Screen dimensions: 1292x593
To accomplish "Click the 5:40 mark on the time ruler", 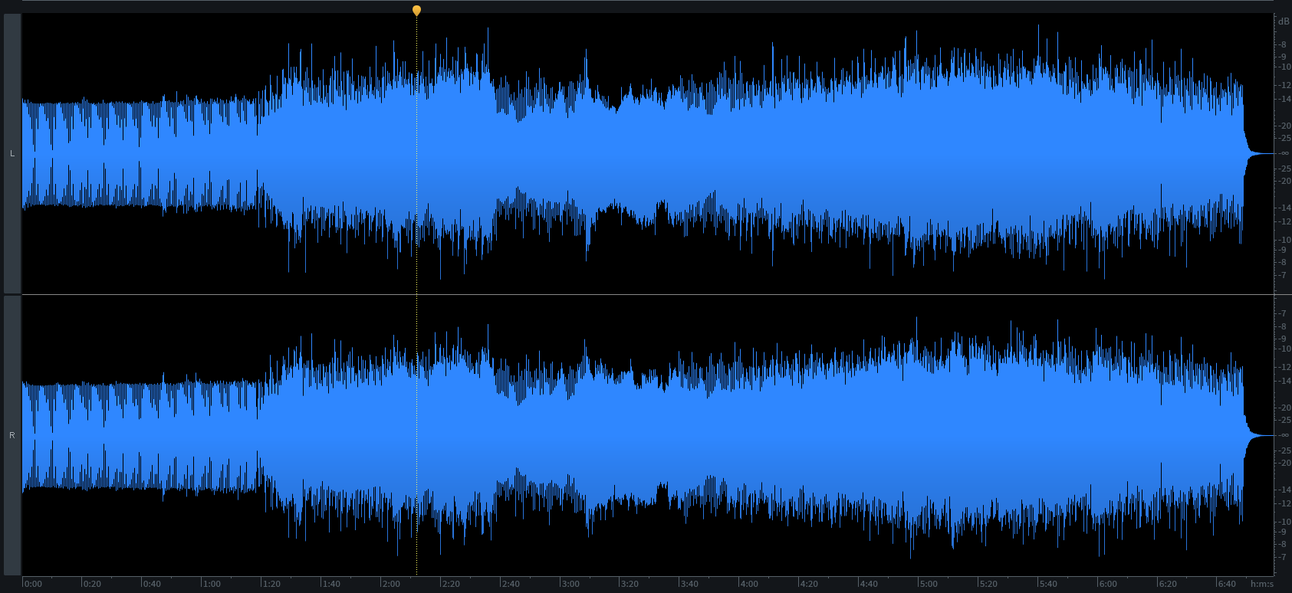I will click(1048, 584).
